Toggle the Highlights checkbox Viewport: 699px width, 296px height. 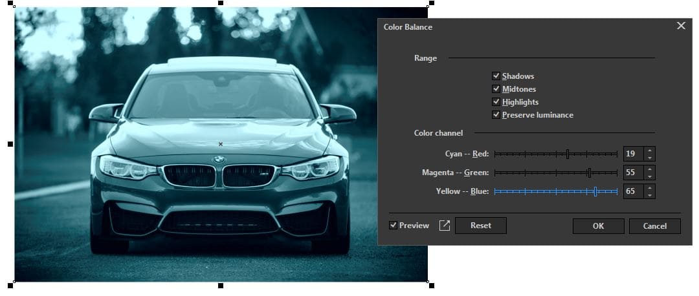pyautogui.click(x=496, y=102)
